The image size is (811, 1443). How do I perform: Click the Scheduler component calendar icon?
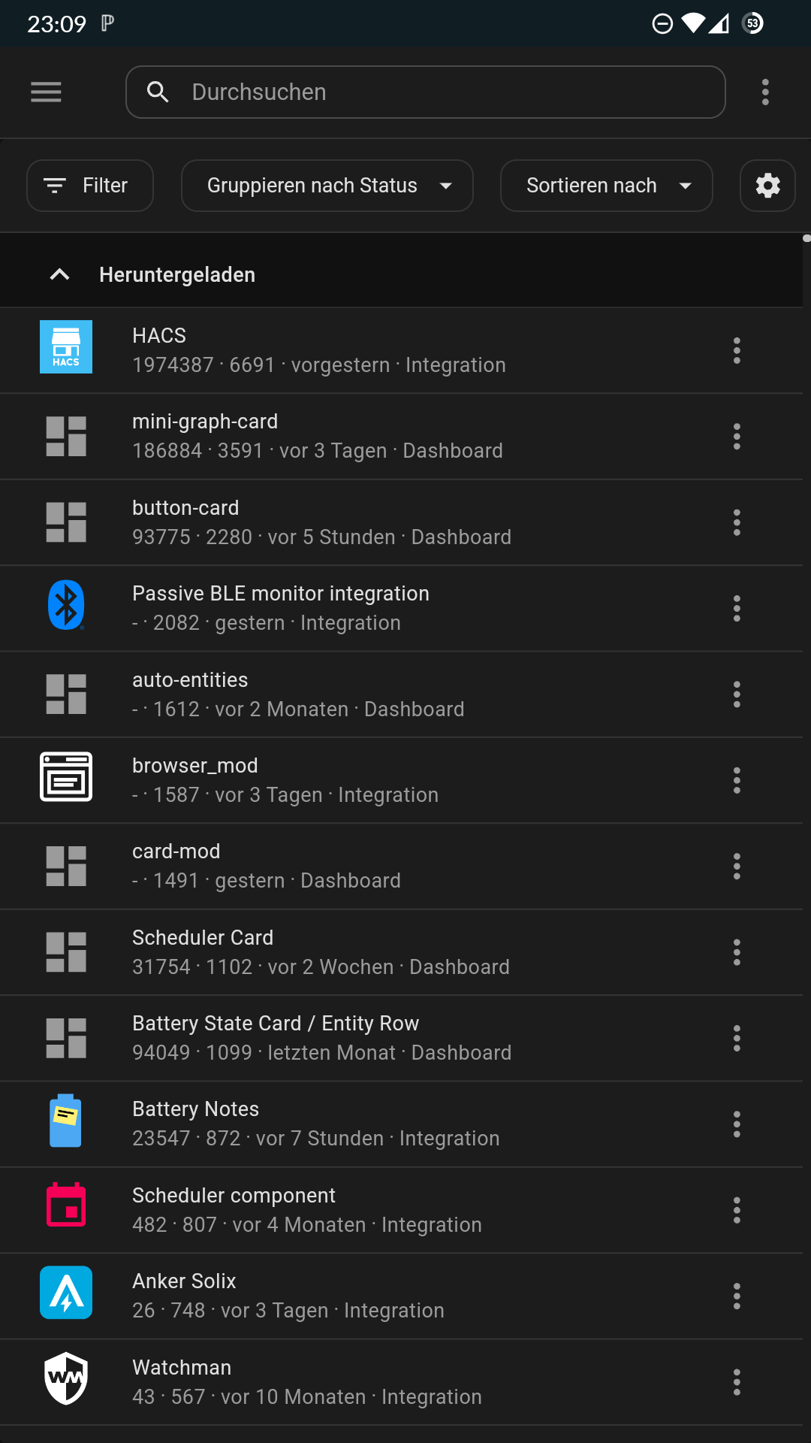point(66,1206)
